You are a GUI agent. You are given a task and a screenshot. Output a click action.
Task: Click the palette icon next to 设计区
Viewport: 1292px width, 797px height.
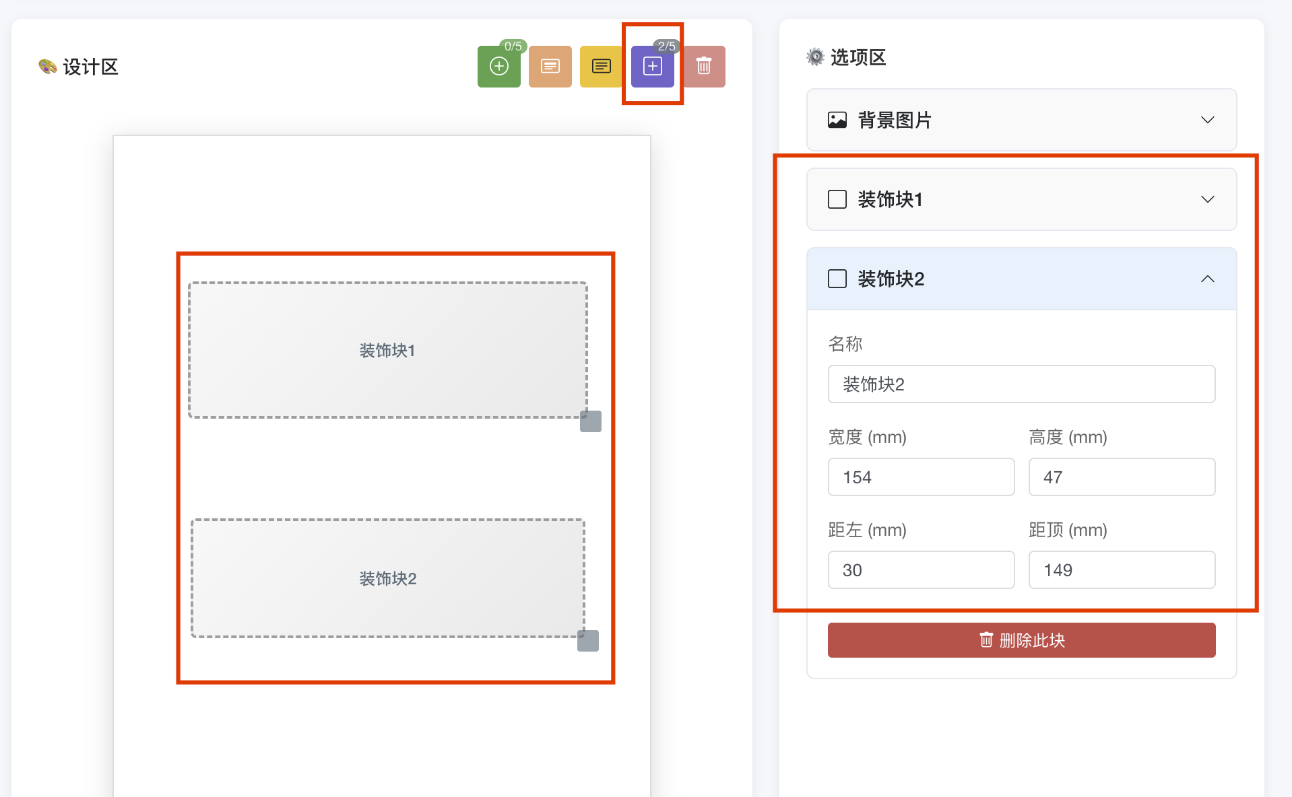tap(47, 66)
